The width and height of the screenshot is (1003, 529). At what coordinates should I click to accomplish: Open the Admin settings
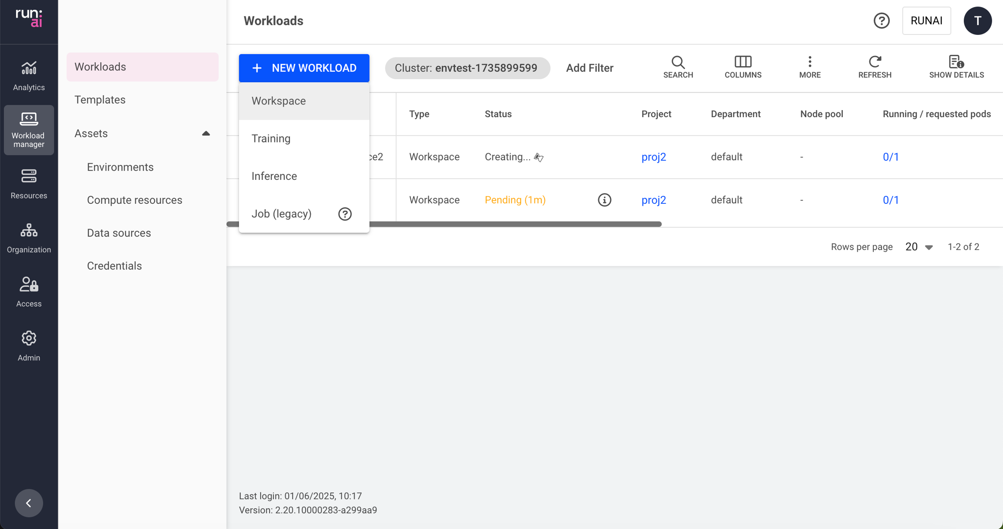click(29, 345)
